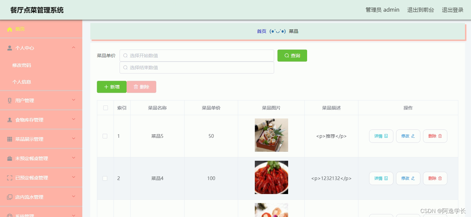Click the 首页 breadcrumb link
471x217 pixels.
click(261, 31)
